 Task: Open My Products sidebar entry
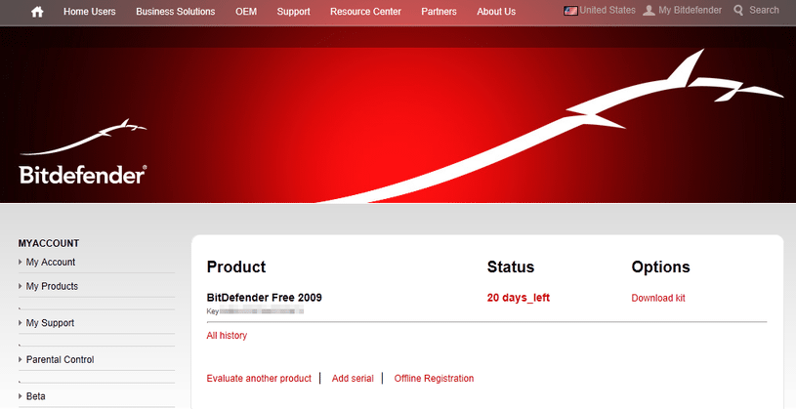point(53,286)
